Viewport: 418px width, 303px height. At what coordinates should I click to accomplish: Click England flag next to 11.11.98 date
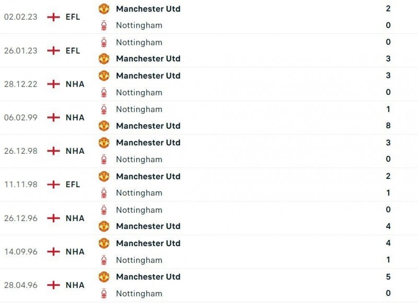(53, 185)
